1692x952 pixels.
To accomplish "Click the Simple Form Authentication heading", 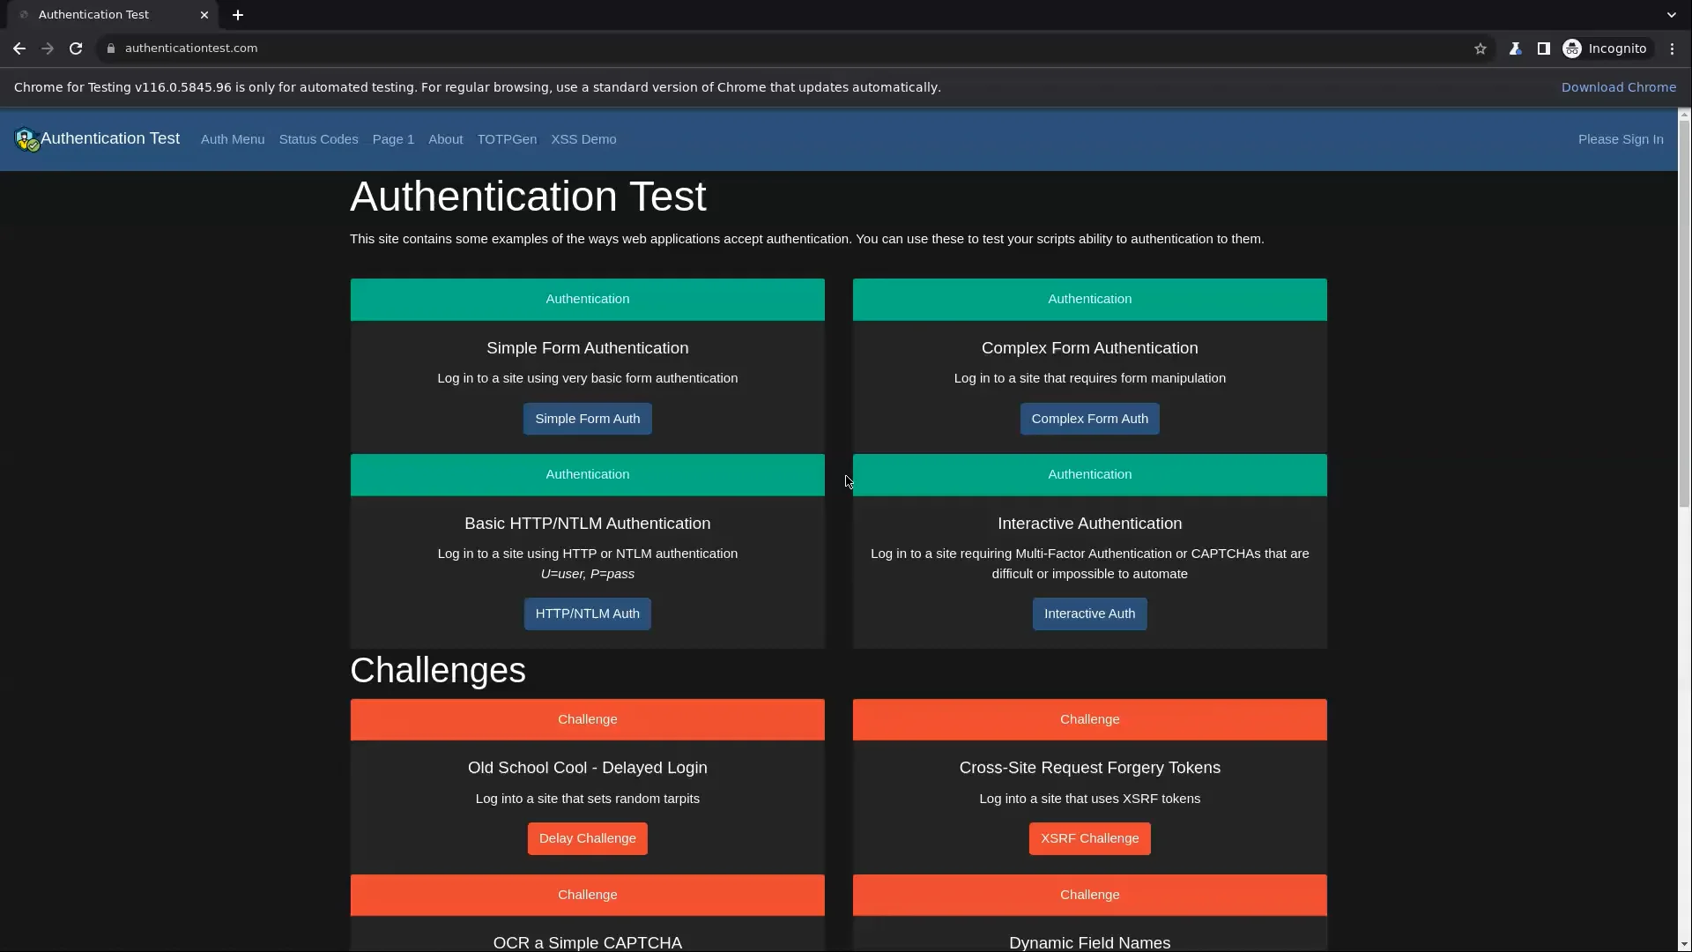I will click(x=588, y=348).
